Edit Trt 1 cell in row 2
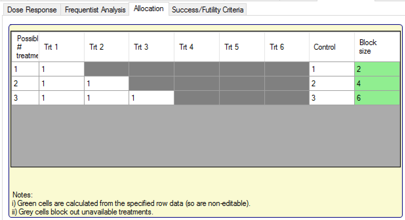This screenshot has width=405, height=220. pos(61,84)
